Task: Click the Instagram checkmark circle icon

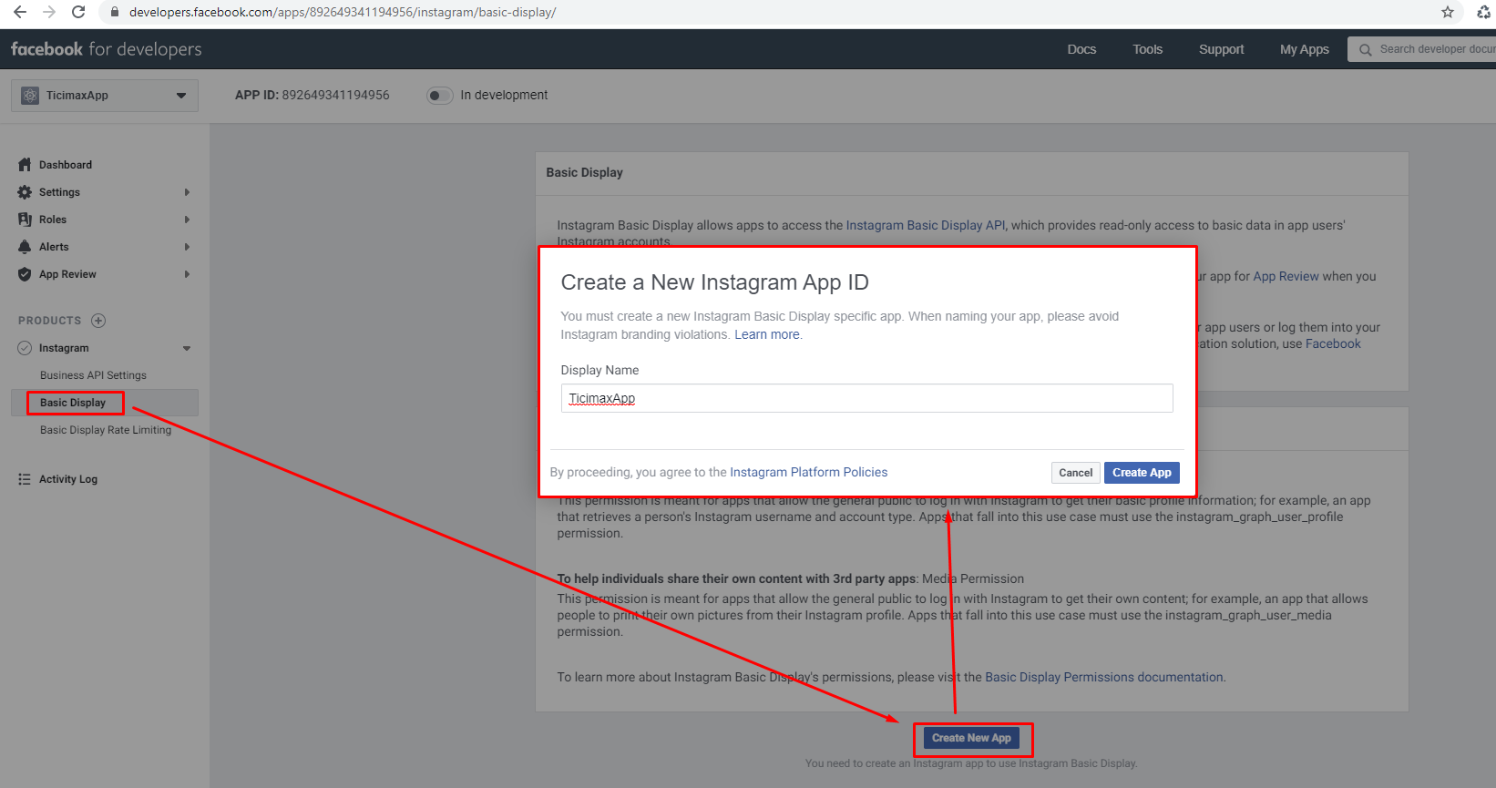Action: [x=25, y=348]
